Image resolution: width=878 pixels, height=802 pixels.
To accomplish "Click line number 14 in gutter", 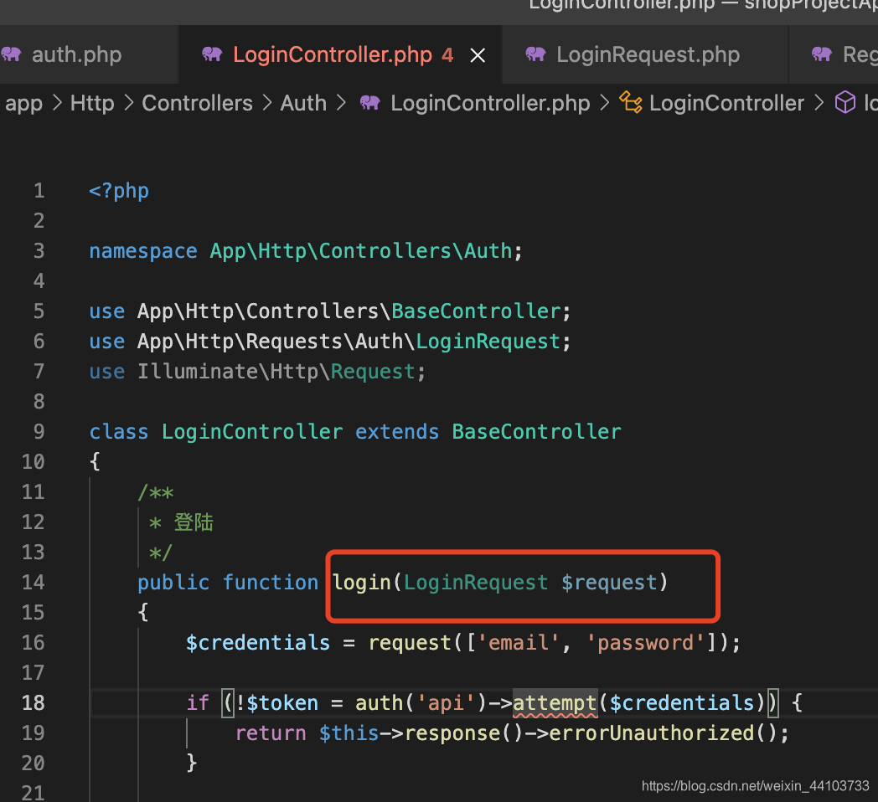I will pyautogui.click(x=33, y=582).
